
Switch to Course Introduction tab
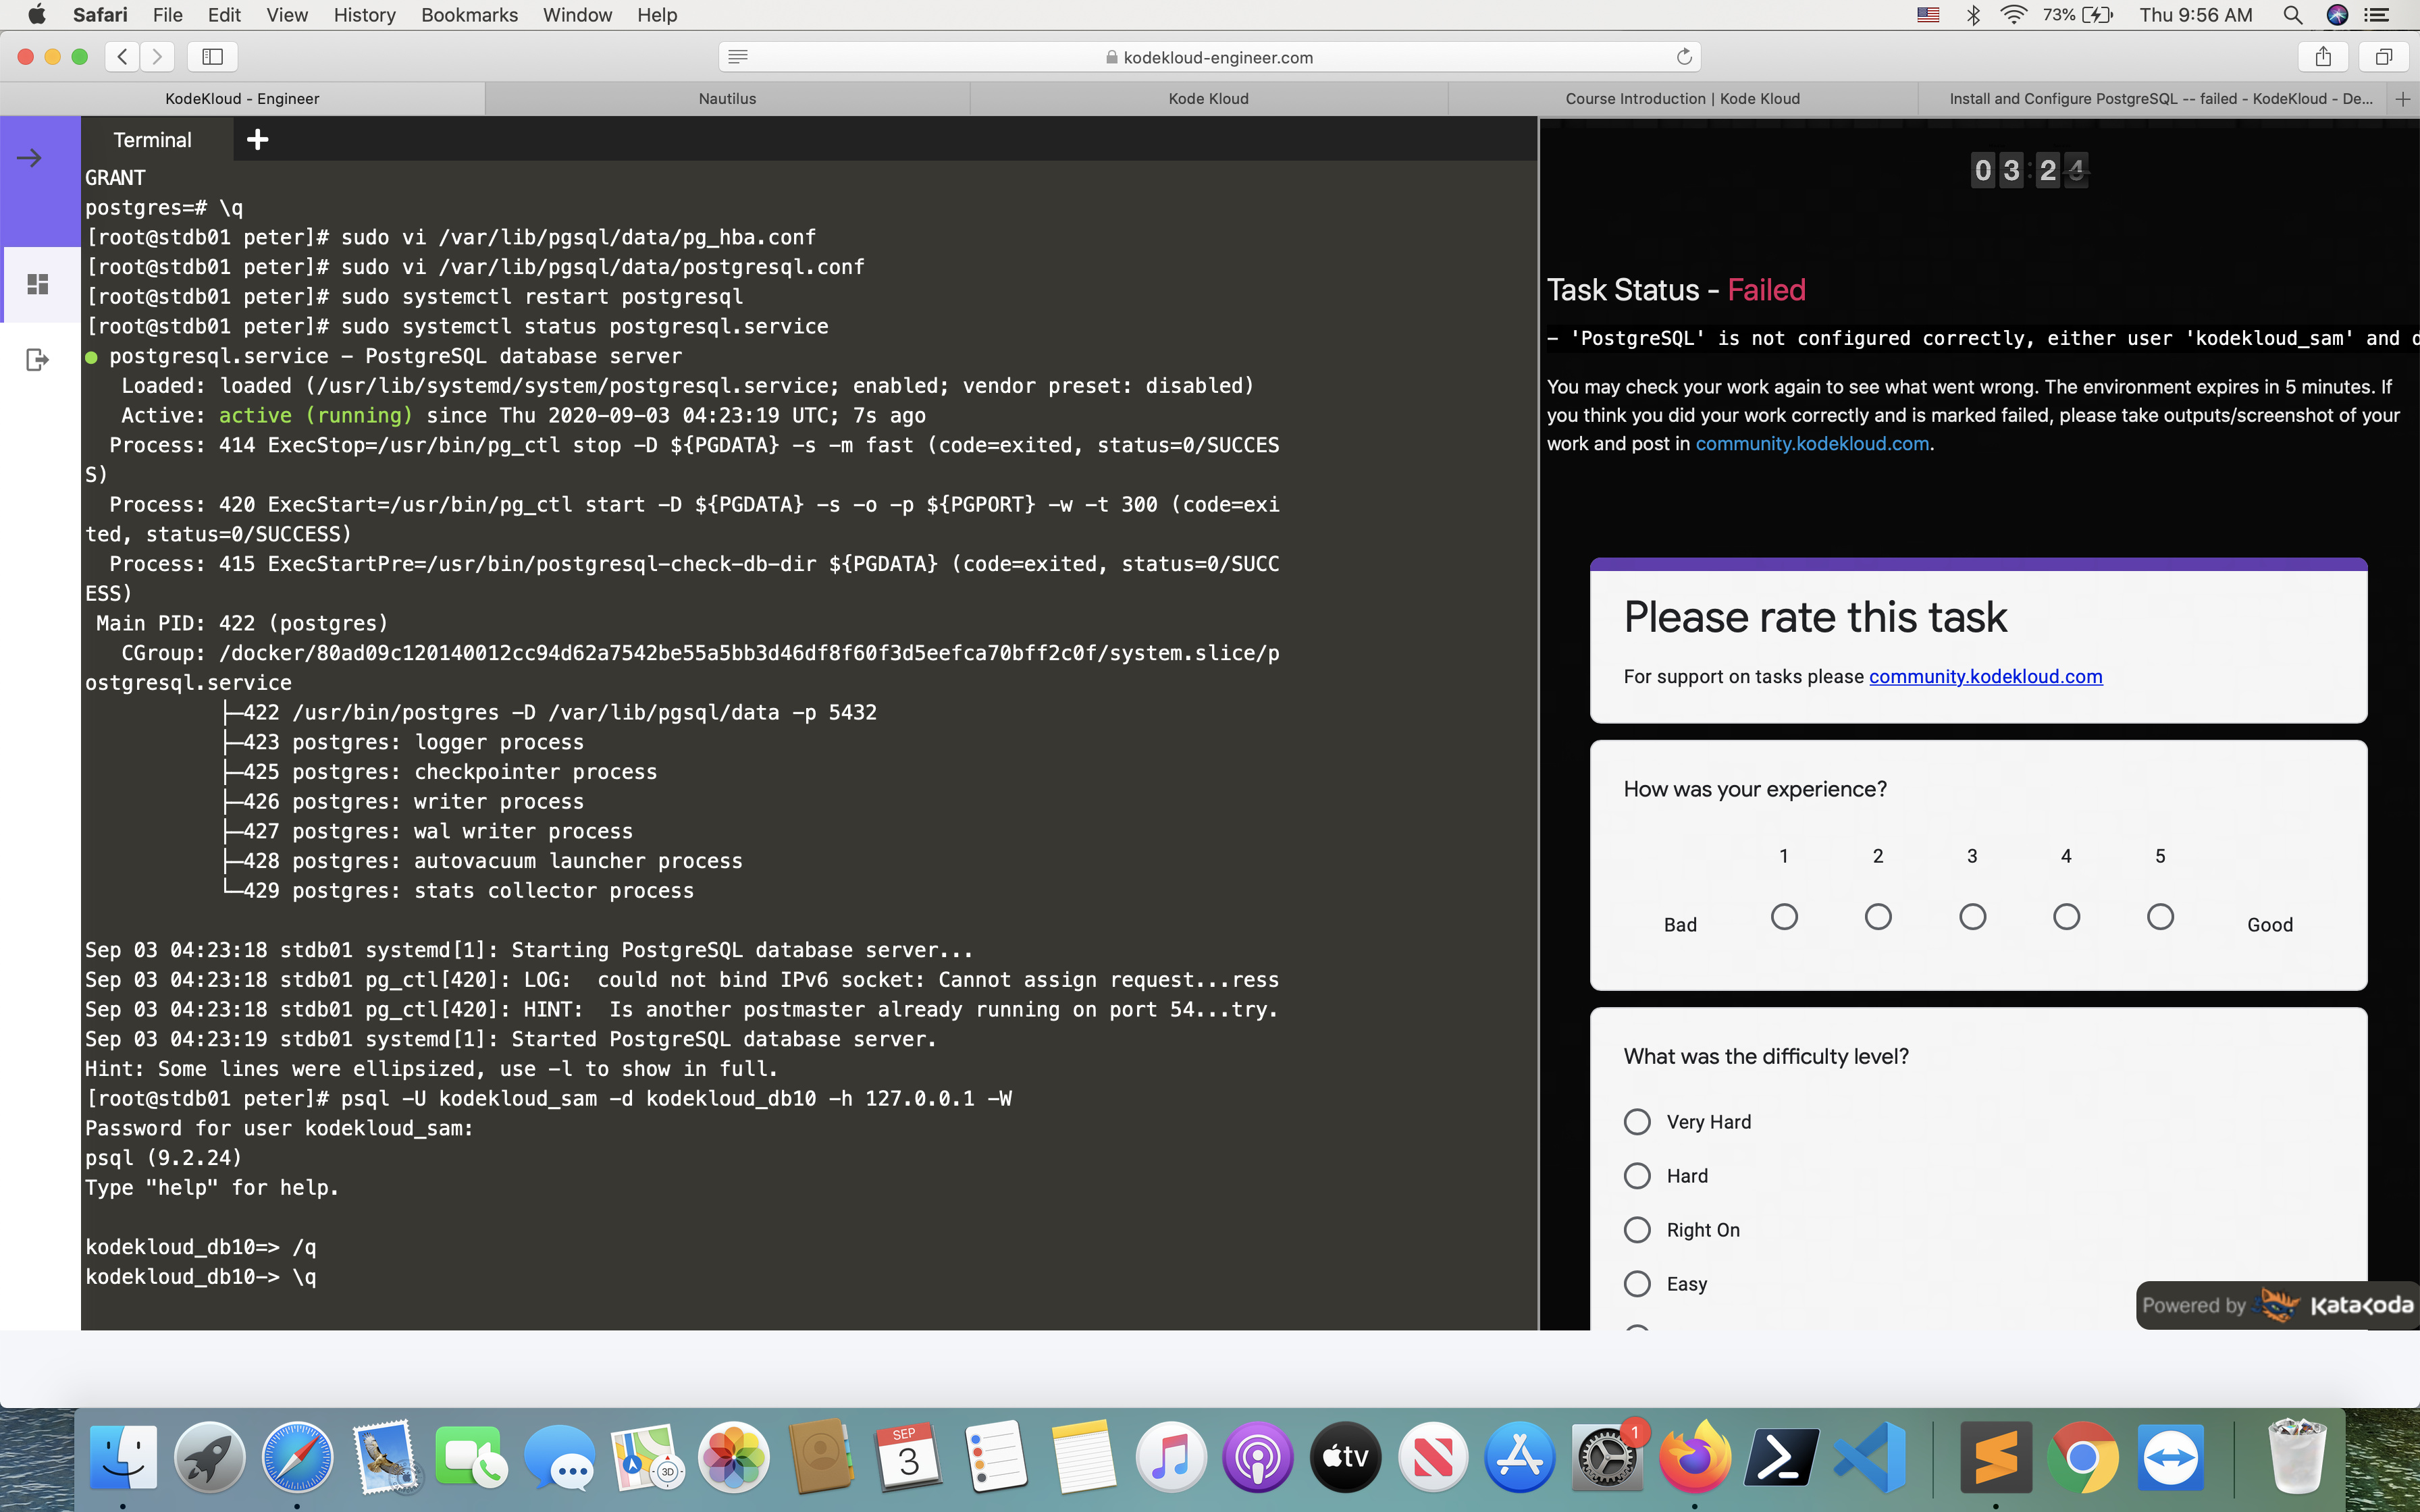coord(1682,99)
